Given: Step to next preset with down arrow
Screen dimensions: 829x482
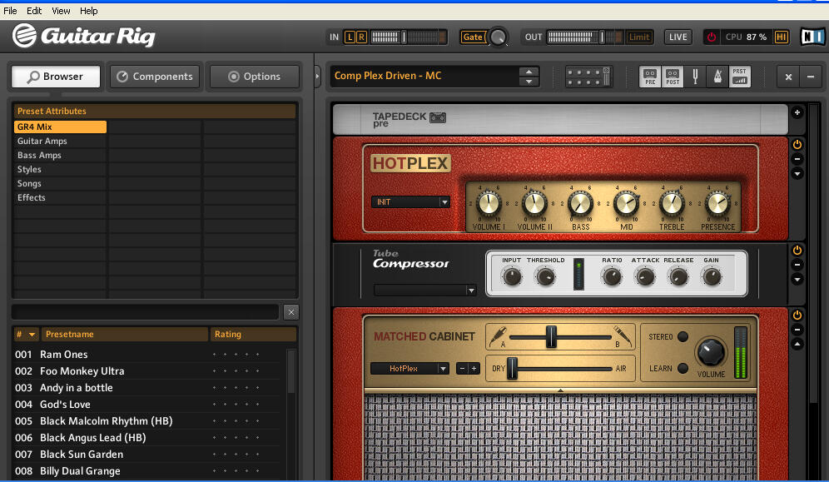Looking at the screenshot, I should 529,82.
